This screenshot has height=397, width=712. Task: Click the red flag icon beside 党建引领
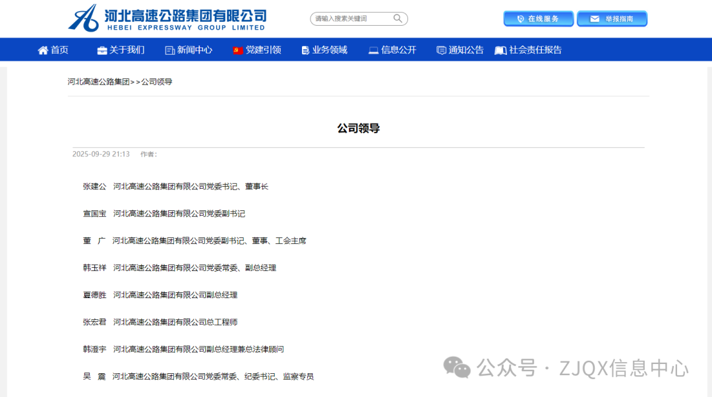coord(238,50)
